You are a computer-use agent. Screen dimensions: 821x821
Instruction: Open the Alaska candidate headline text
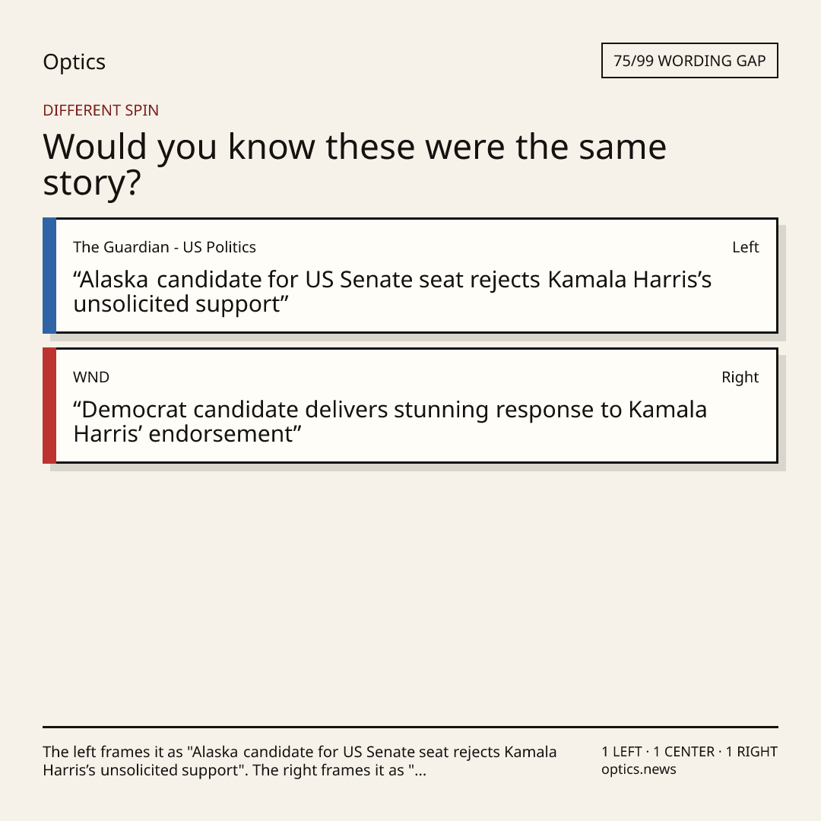[392, 292]
